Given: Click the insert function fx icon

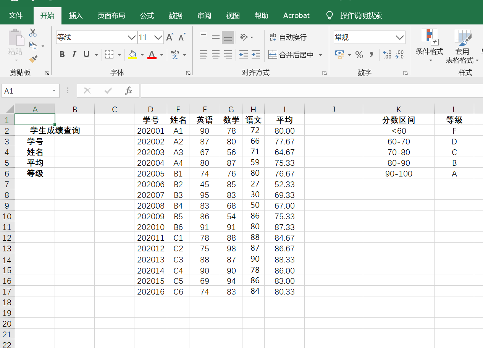Looking at the screenshot, I should pos(129,91).
